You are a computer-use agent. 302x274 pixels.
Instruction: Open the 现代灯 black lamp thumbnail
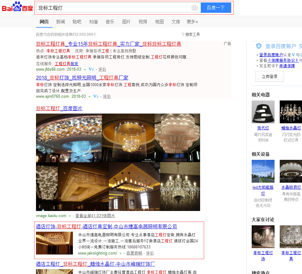[x=263, y=112]
